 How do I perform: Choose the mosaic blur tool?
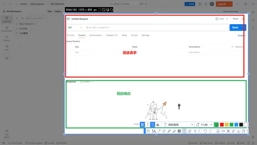pyautogui.click(x=179, y=131)
